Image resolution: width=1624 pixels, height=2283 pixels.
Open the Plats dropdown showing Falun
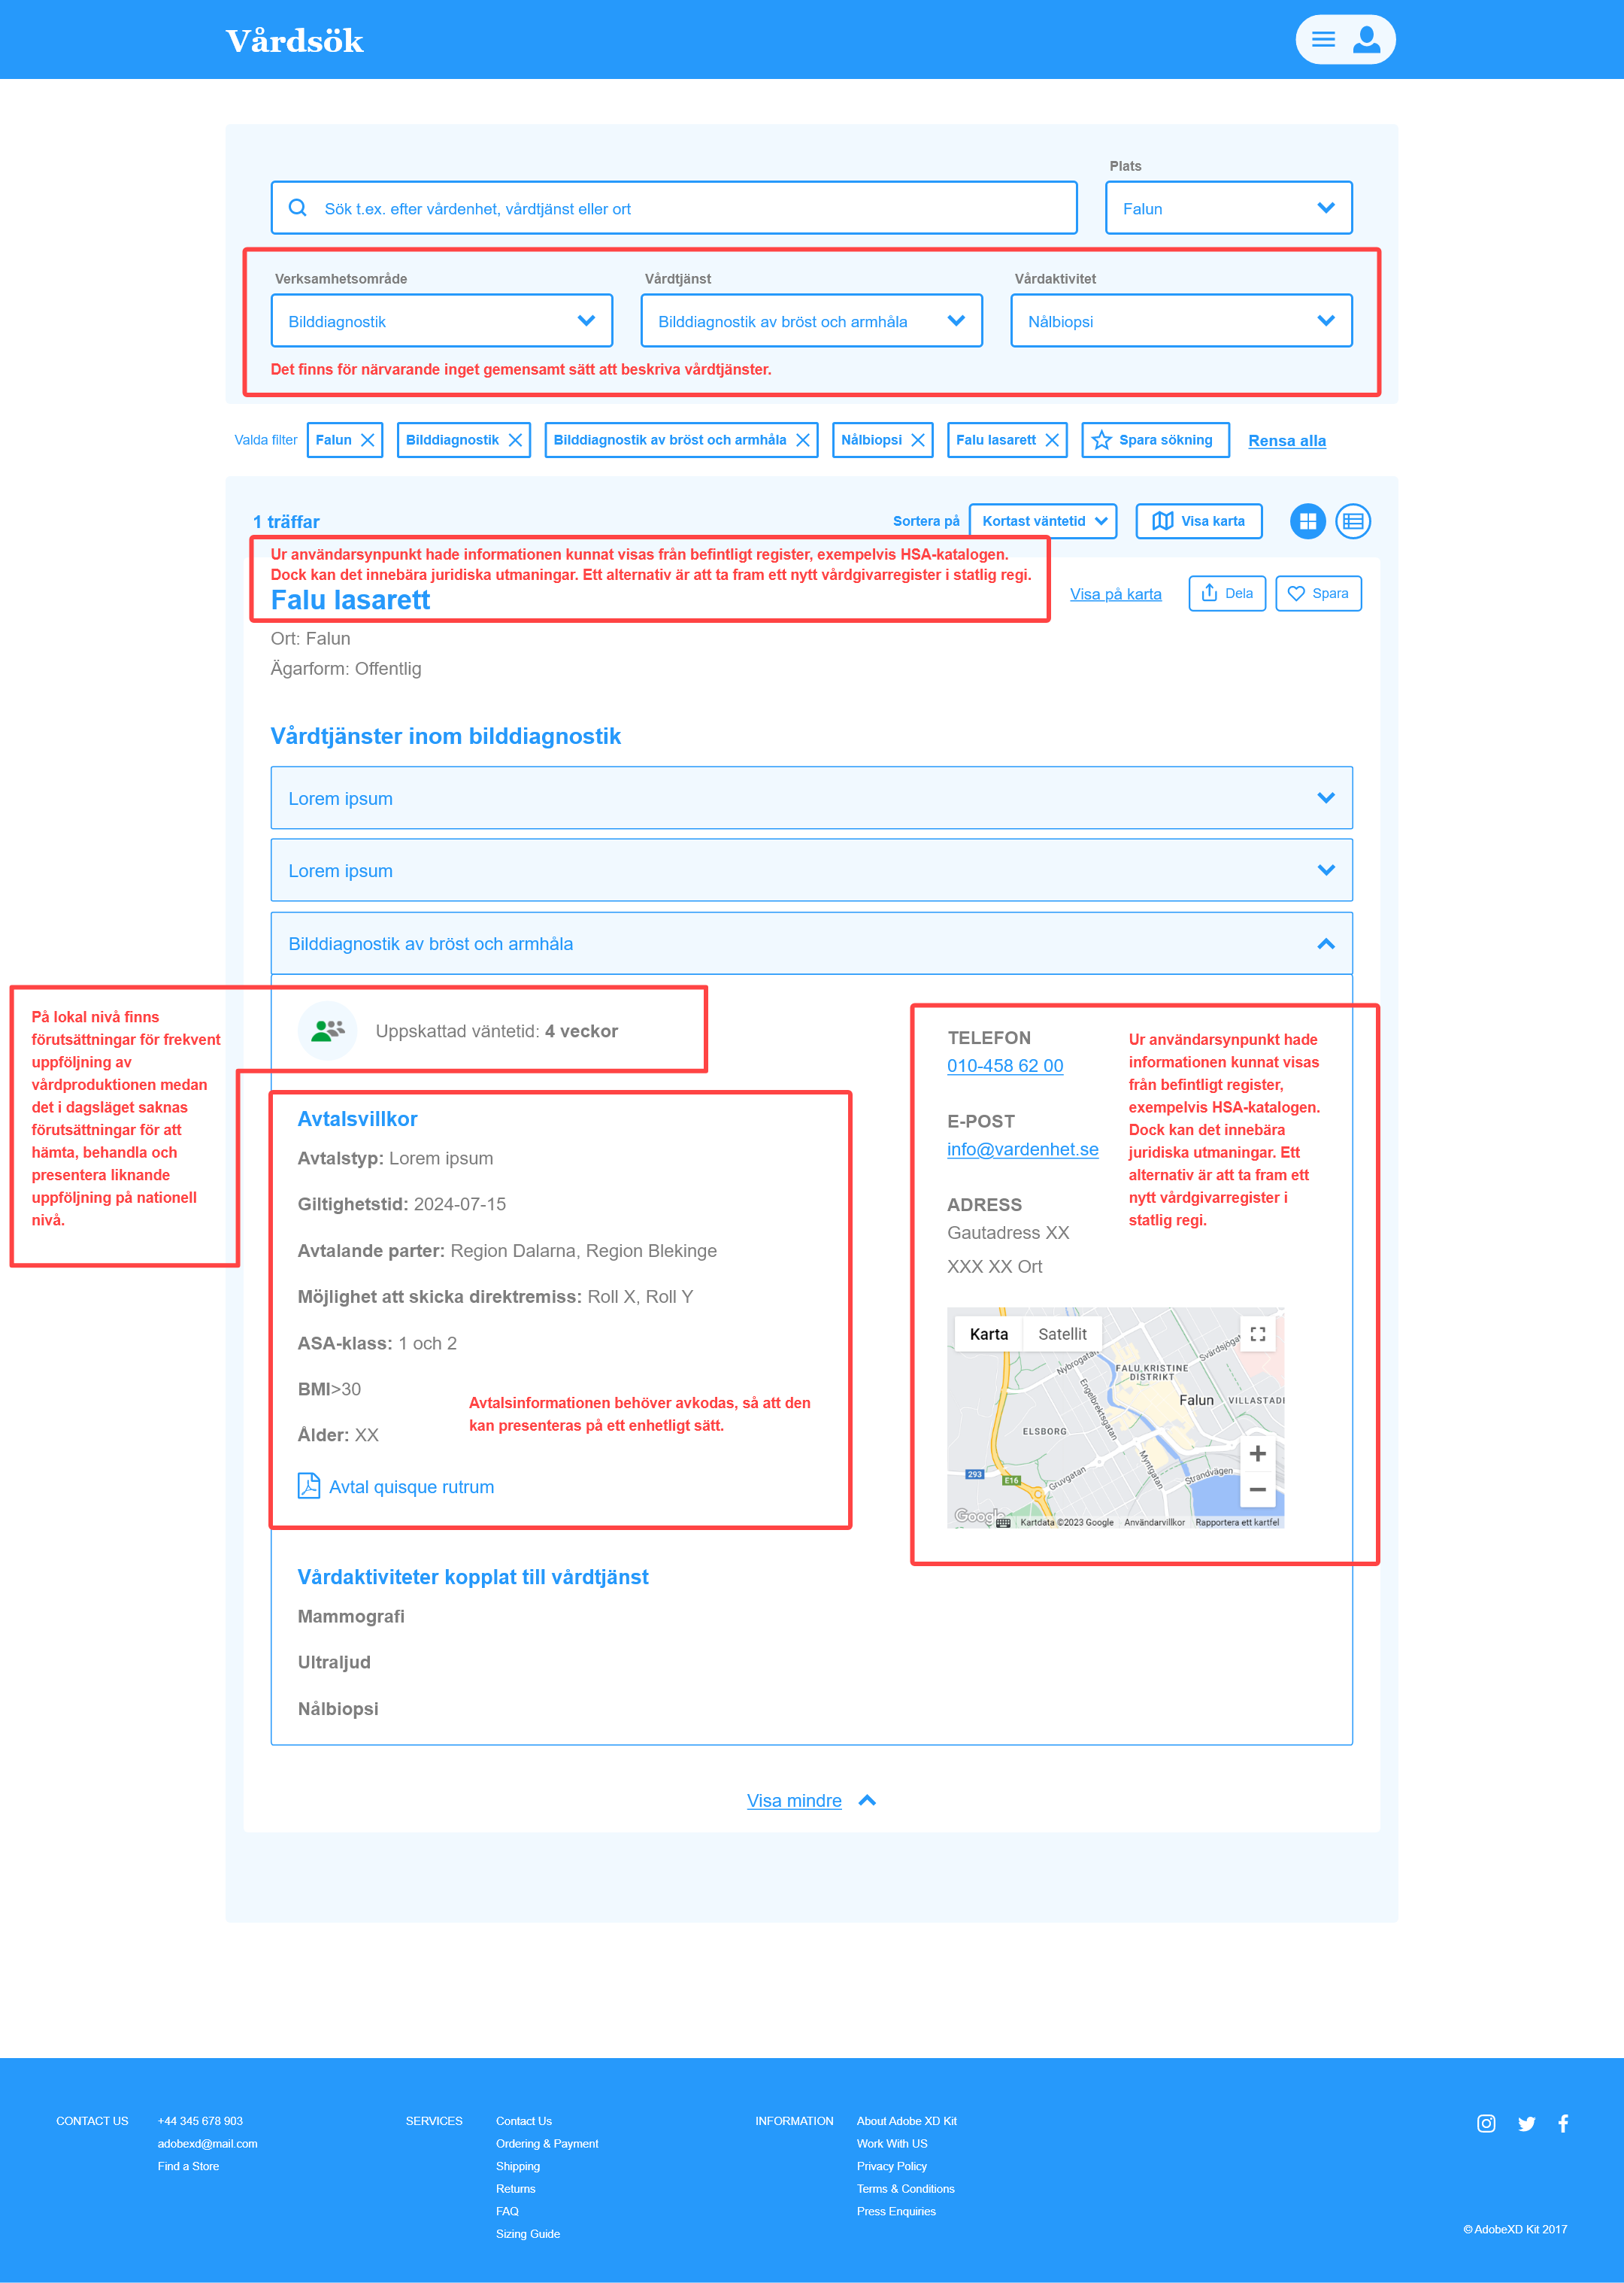click(1228, 208)
